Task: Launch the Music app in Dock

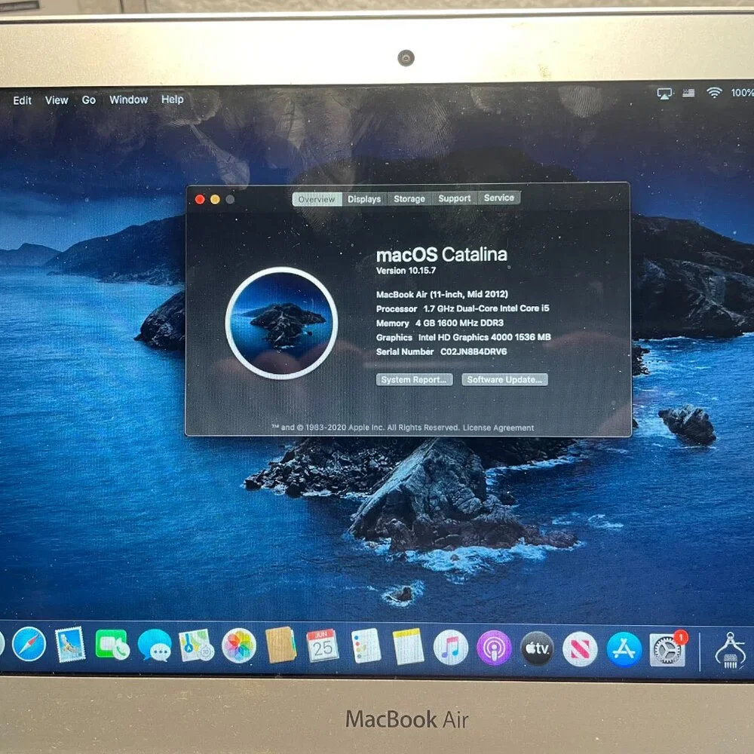Action: [451, 648]
